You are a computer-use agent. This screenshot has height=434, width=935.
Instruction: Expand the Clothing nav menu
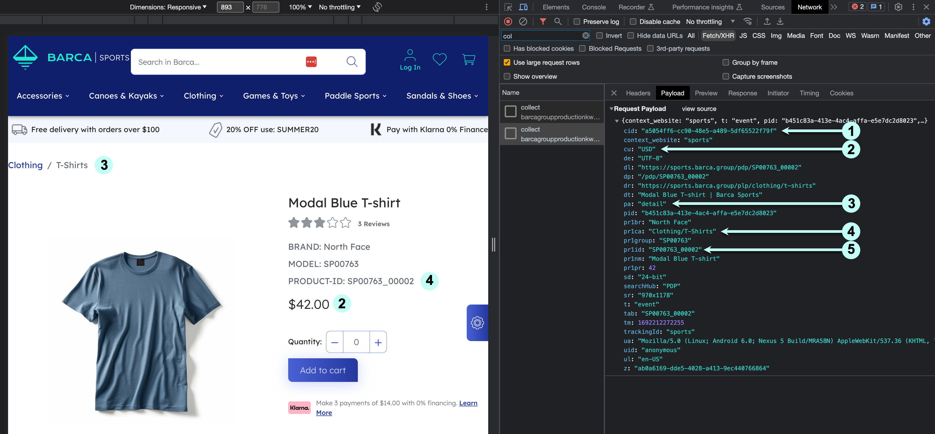point(203,96)
